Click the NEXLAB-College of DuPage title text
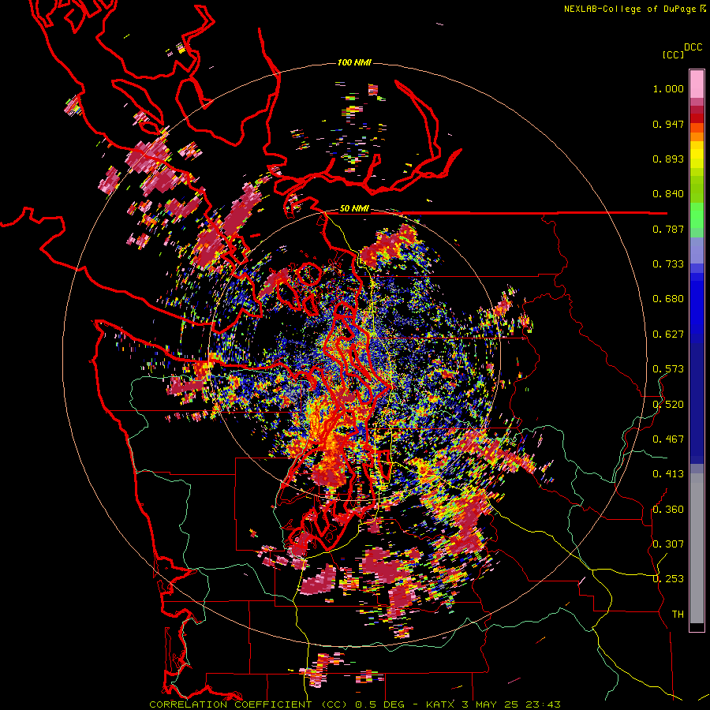Viewport: 710px width, 710px height. point(630,9)
